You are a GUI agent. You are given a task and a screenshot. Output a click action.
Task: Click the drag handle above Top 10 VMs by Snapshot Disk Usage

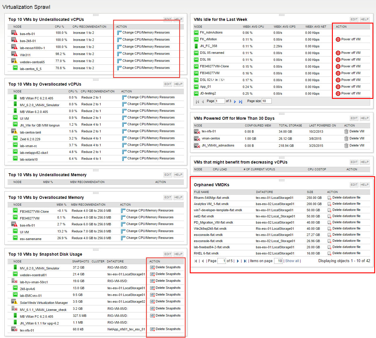point(96,249)
